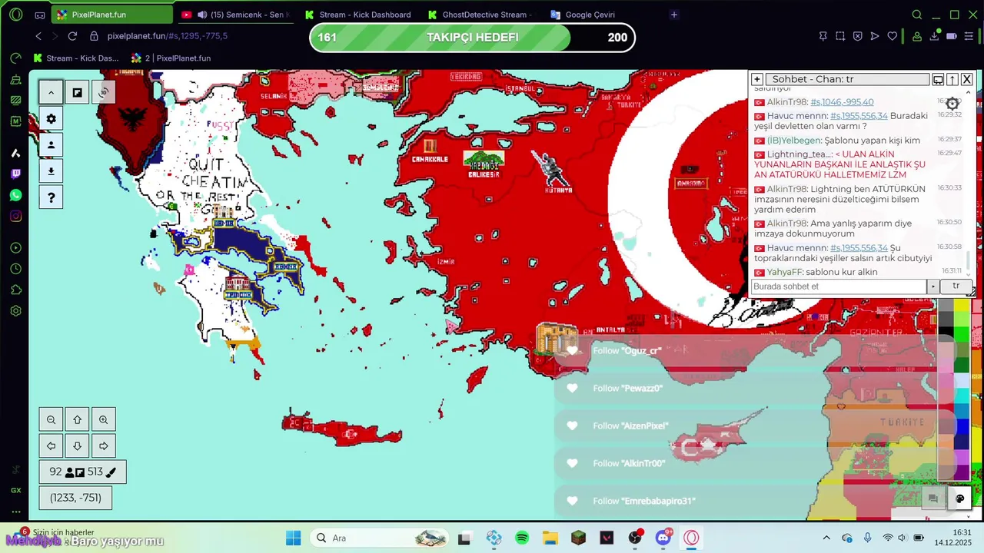Move the map view left
Screen dimensions: 984x553
tap(51, 445)
